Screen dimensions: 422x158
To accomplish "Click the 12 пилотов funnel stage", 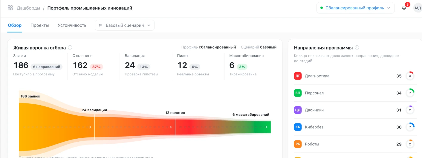I will 175,113.
